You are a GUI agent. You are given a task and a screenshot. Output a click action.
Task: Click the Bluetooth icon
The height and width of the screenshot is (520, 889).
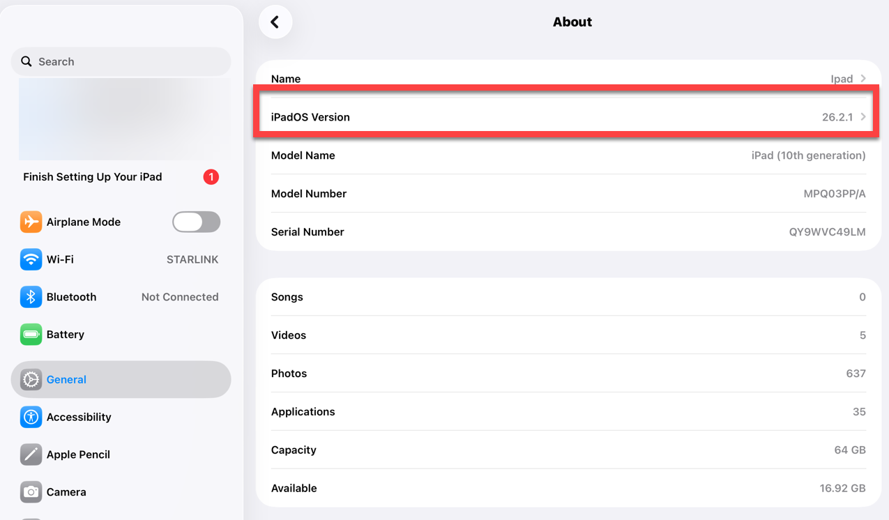point(31,297)
